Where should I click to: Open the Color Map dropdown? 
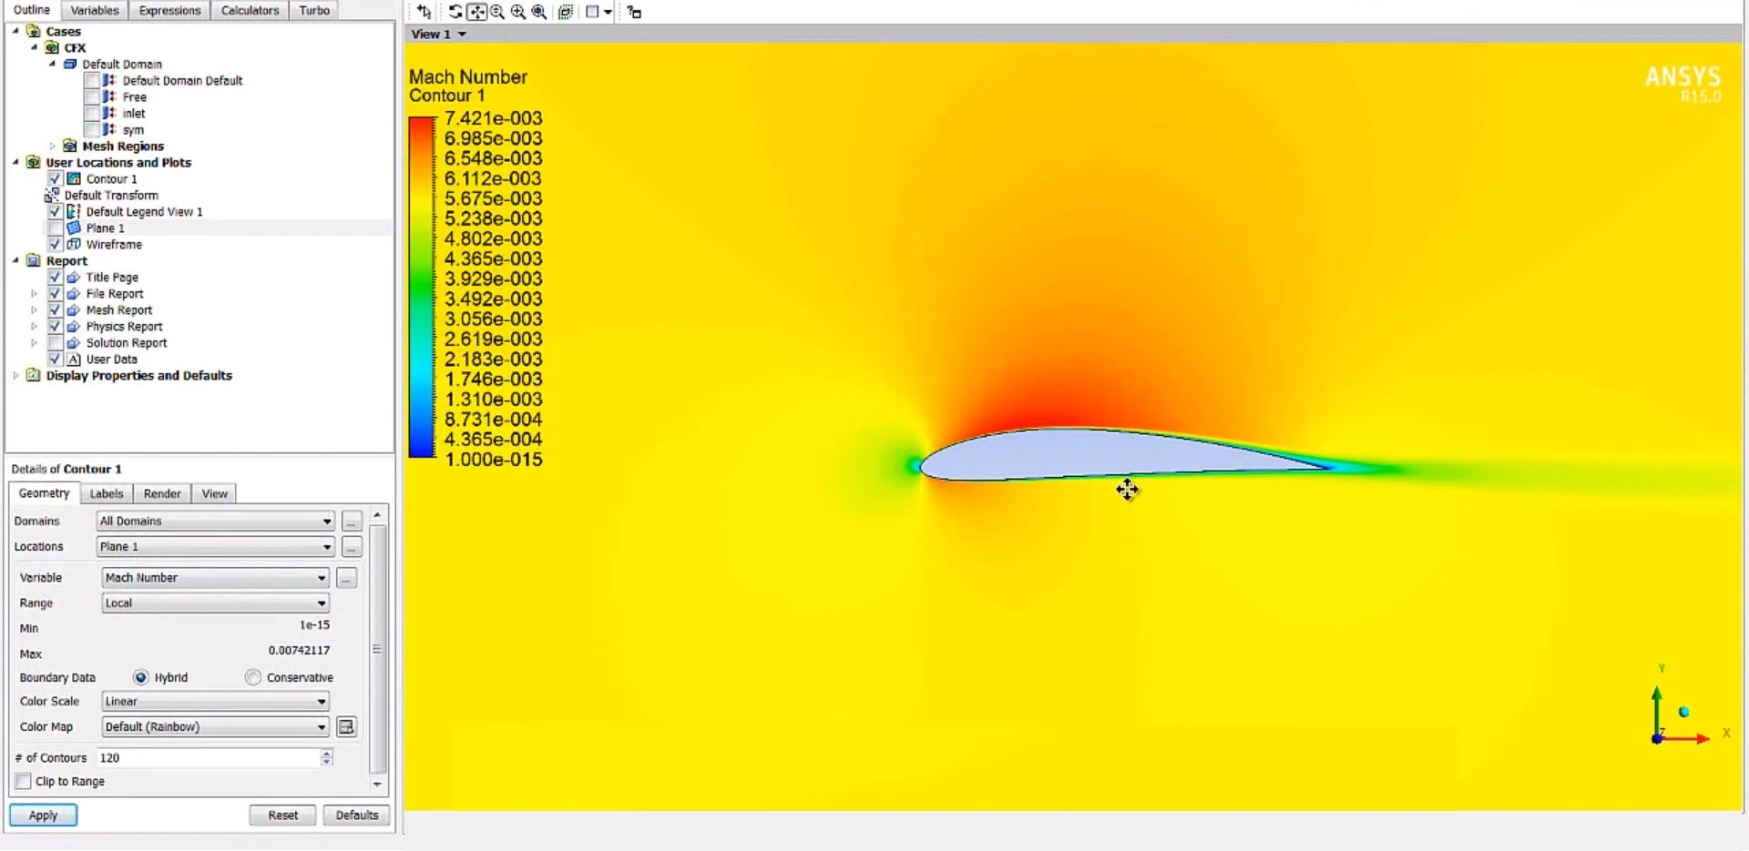coord(216,726)
